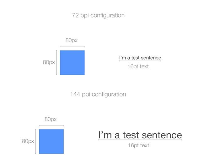Click the horizontal width ruler above 72 ppi square
The width and height of the screenshot is (204, 167).
tap(72, 47)
